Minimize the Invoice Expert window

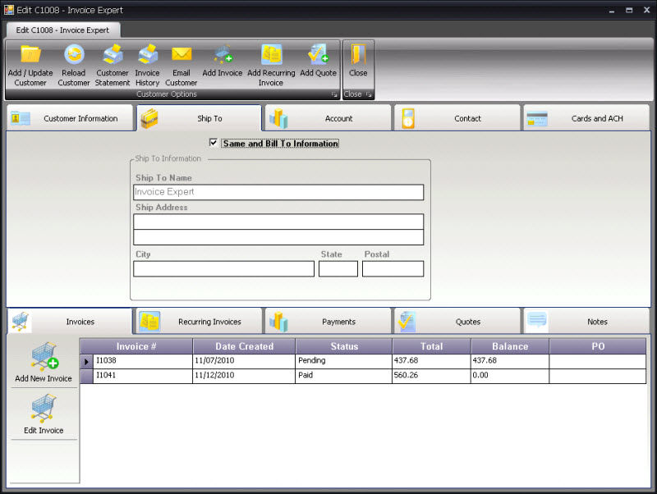pyautogui.click(x=612, y=11)
